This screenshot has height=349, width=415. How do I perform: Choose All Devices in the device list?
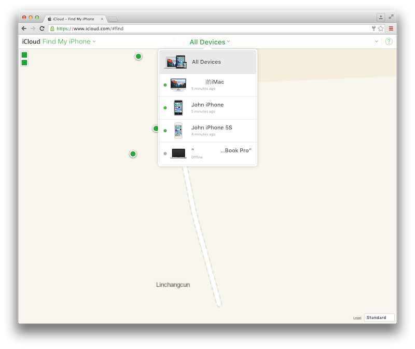[x=208, y=62]
